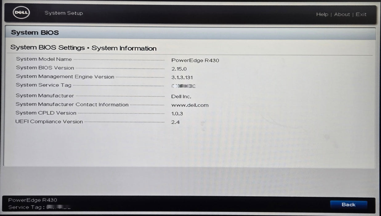Click the 2.15.0 BIOS version value
381x216 pixels.
tap(179, 69)
